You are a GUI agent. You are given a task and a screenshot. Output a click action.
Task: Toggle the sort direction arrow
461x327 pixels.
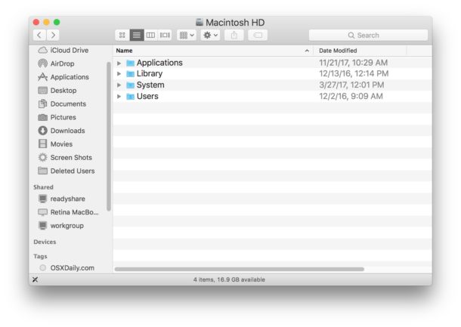(307, 51)
